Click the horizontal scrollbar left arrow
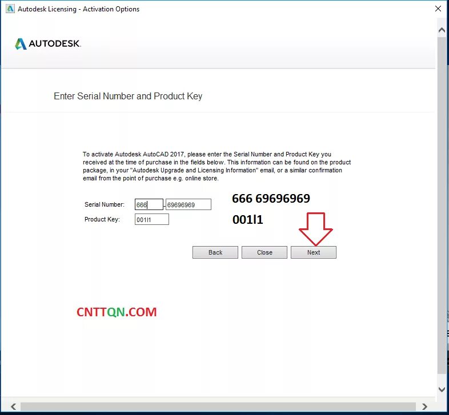Image resolution: width=449 pixels, height=415 pixels. [x=13, y=406]
